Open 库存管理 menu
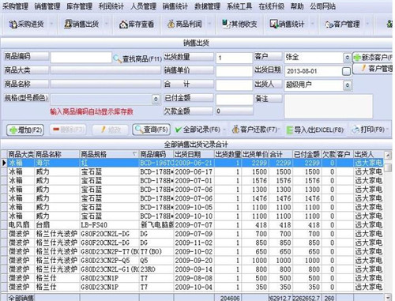Screen dimensions: 395x301 click(79, 6)
